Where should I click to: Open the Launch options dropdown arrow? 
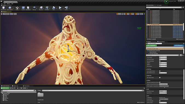69,8
